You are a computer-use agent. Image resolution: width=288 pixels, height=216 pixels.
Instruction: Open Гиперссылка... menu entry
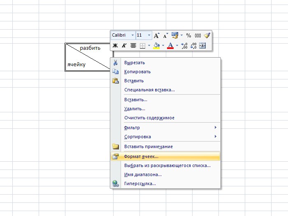click(165, 183)
